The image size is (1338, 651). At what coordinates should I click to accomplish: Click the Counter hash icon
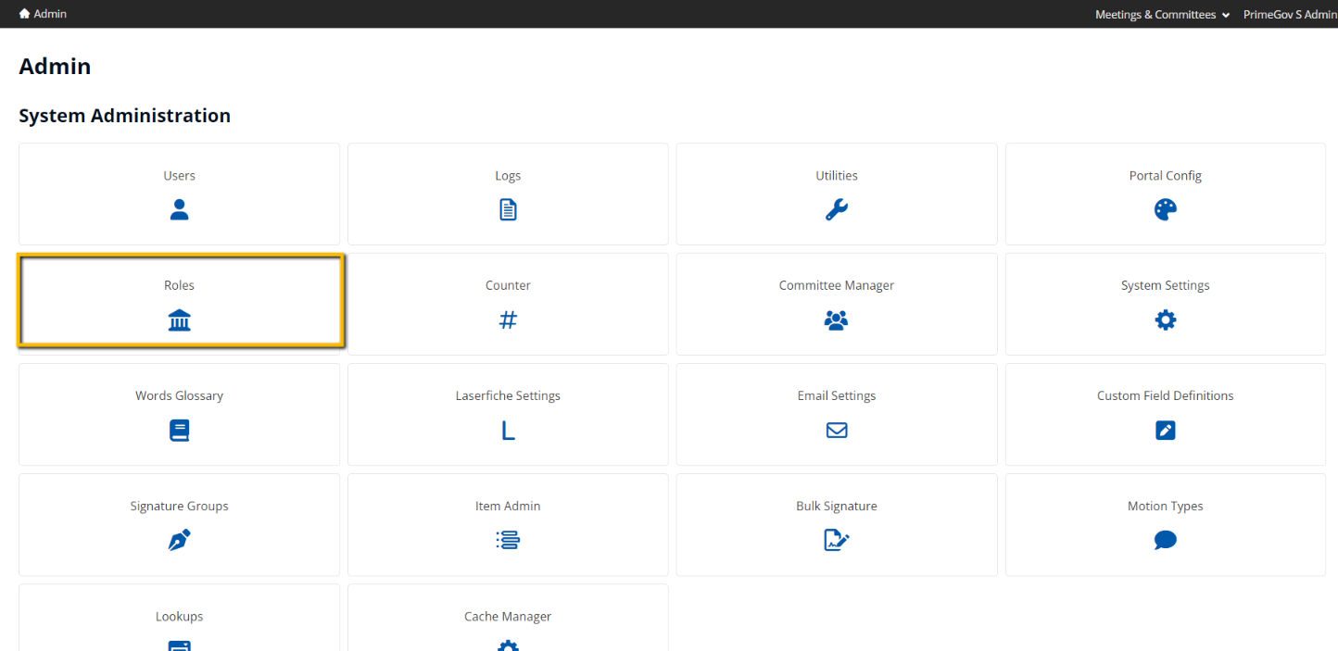508,320
